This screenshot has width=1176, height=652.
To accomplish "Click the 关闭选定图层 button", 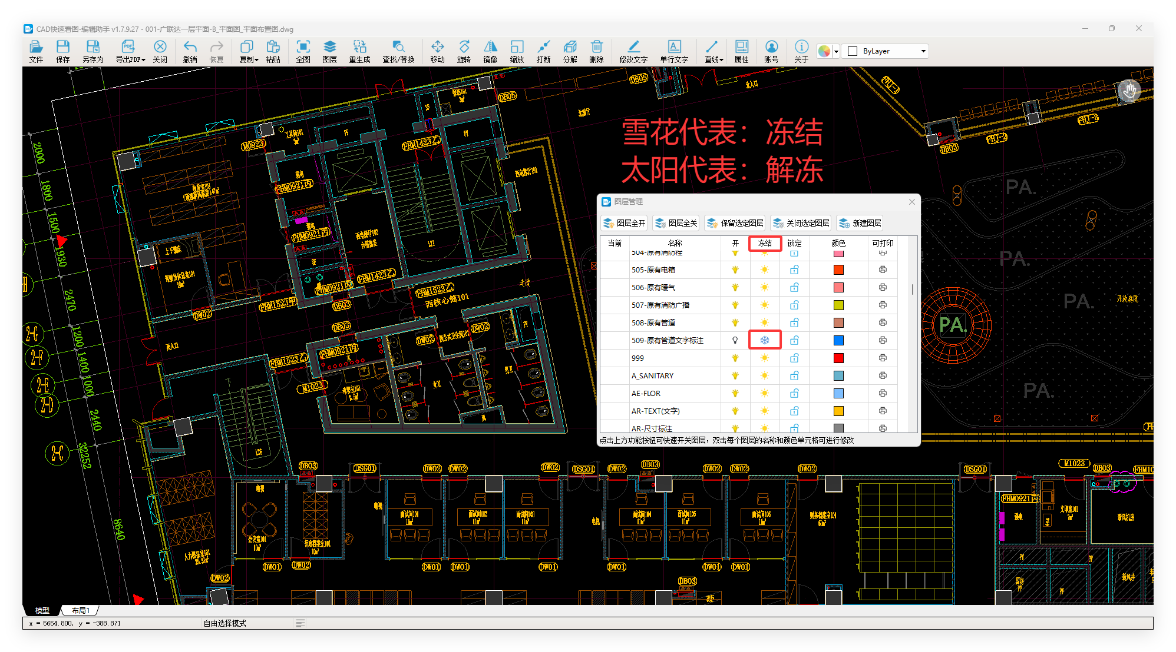I will [x=801, y=223].
